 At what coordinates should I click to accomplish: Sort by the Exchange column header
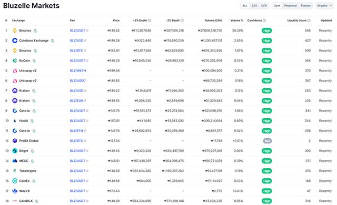pos(18,20)
